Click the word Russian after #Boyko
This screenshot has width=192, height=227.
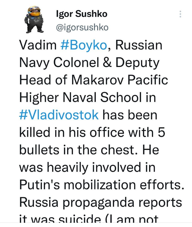coord(139,45)
